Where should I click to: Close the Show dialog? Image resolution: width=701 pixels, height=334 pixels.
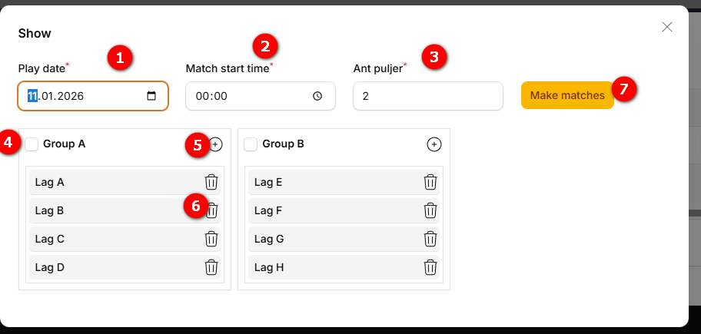[667, 27]
